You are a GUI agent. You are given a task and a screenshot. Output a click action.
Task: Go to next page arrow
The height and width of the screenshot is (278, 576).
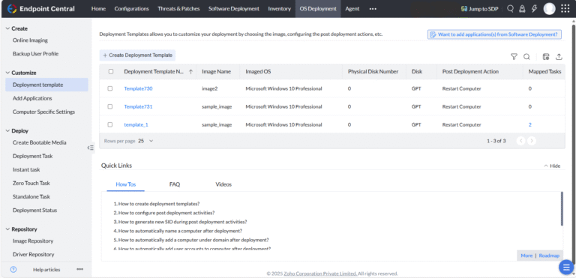532,141
